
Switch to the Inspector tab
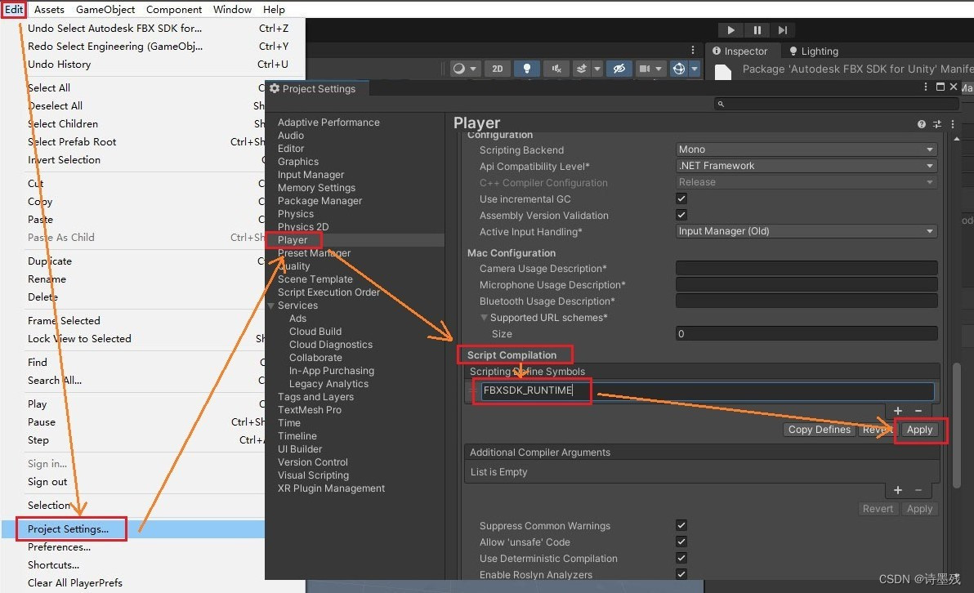tap(739, 51)
